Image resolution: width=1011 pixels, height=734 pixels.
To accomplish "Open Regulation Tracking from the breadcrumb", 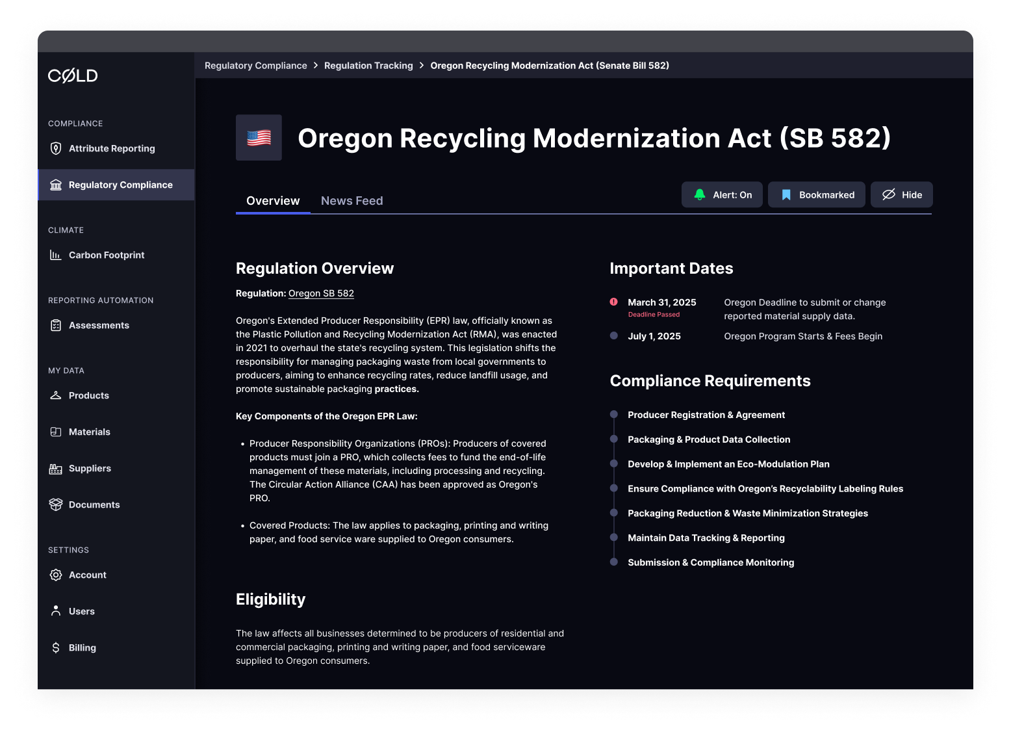I will 368,65.
